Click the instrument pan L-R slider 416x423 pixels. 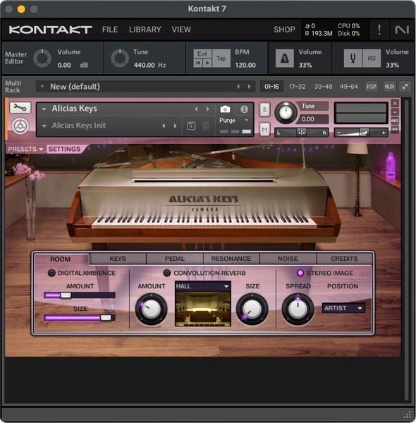[301, 133]
